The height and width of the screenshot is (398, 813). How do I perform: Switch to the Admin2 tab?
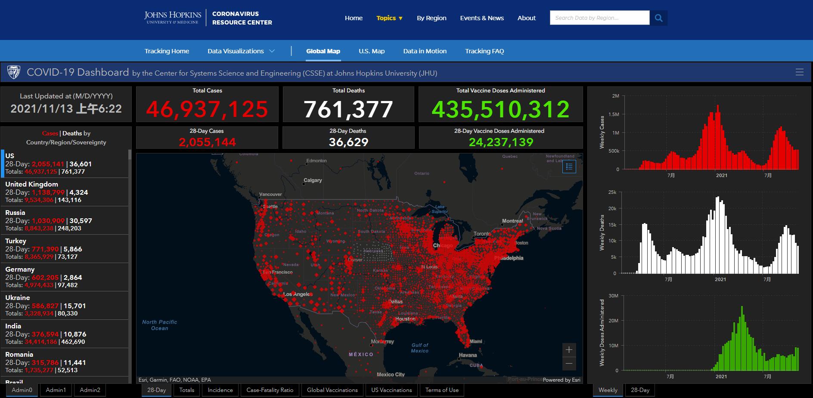(90, 390)
